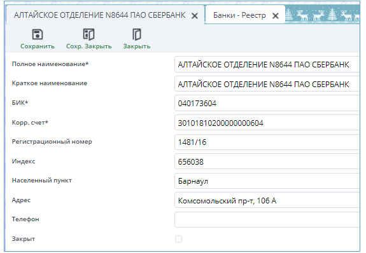Click the Регистрационный номер field 1481/16
The width and height of the screenshot is (366, 253).
click(267, 142)
